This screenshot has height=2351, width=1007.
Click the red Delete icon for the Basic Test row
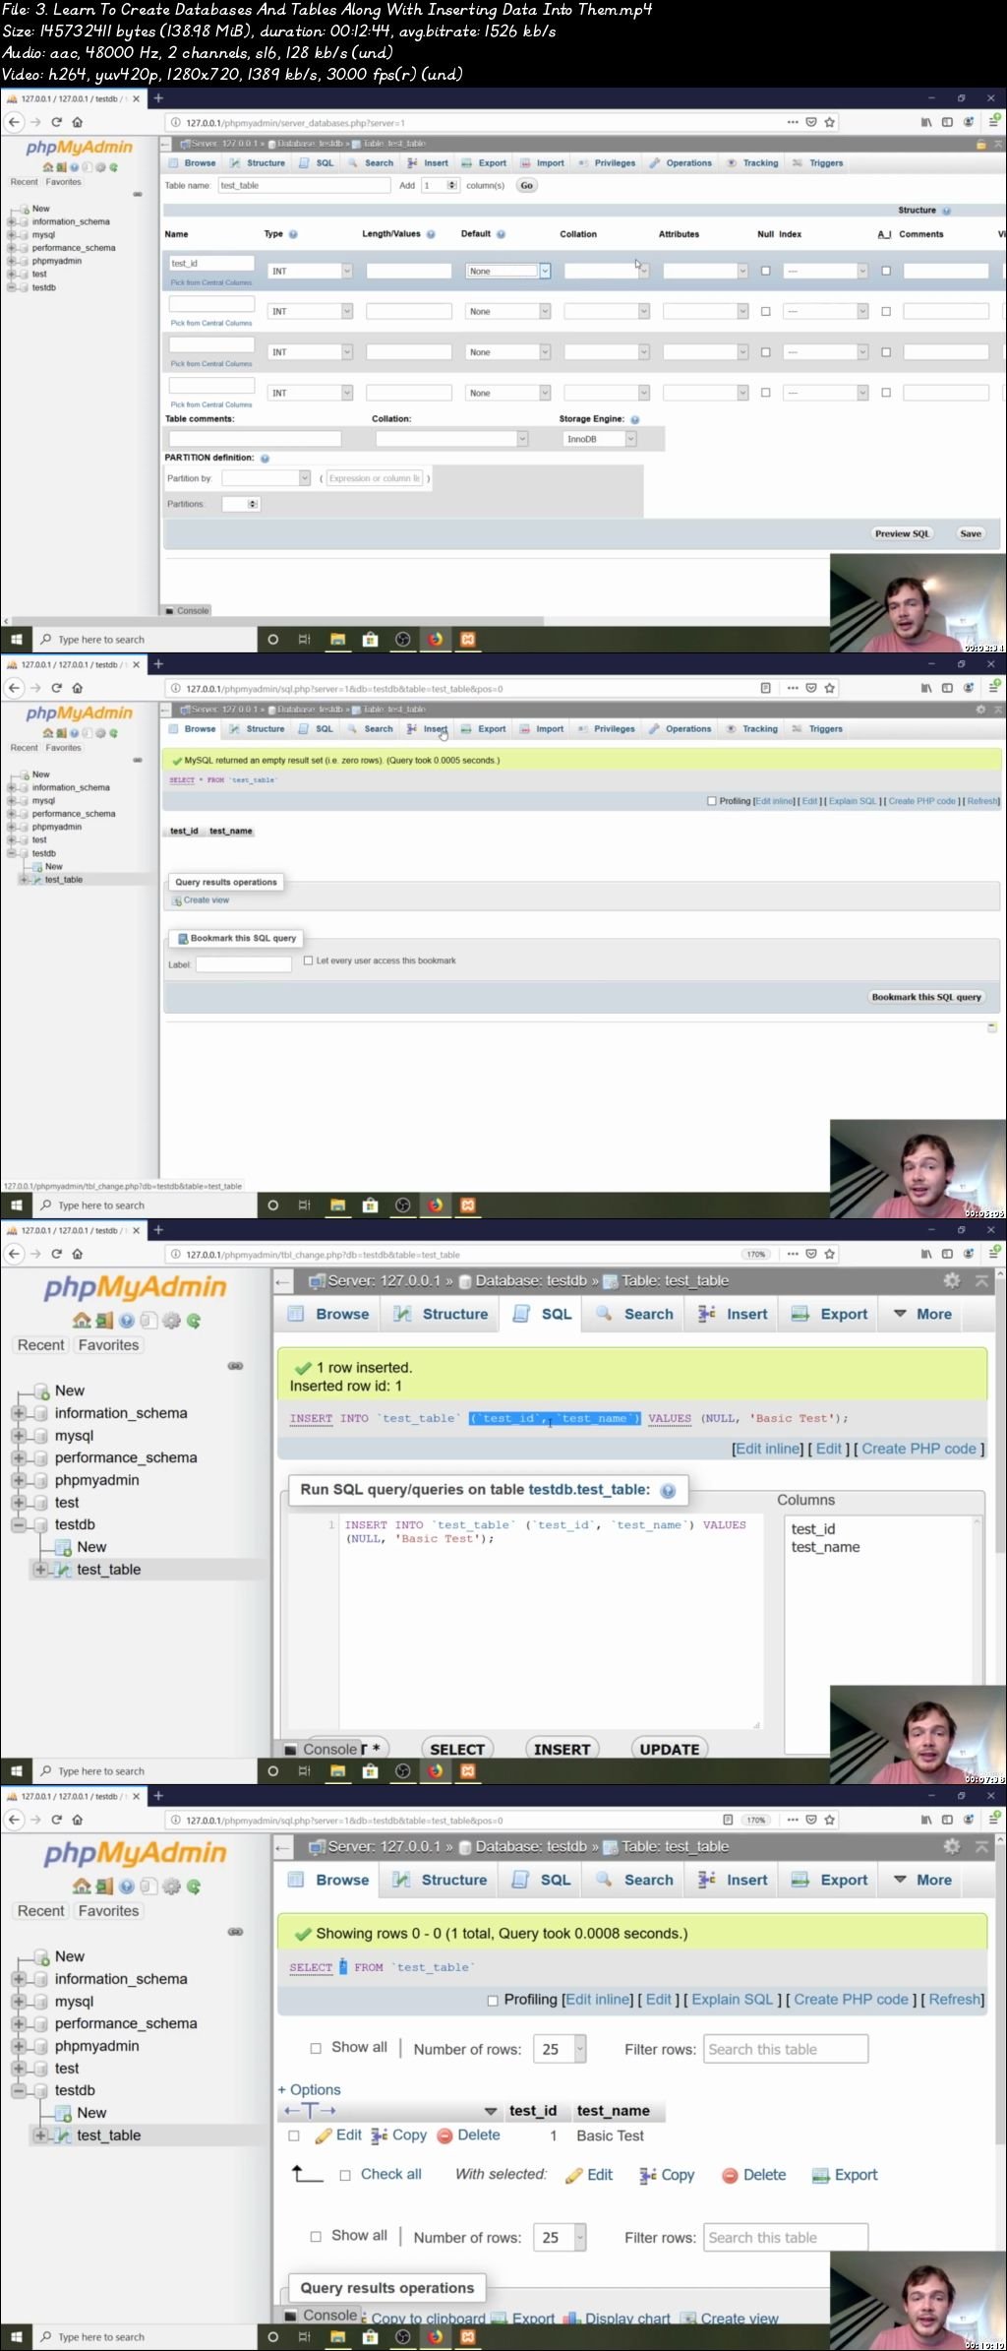click(444, 2135)
